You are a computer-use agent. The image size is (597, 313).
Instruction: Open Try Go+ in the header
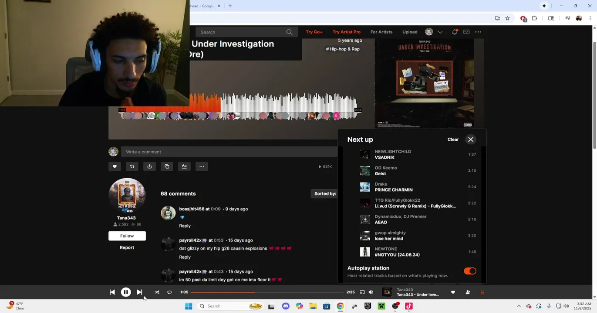[314, 32]
